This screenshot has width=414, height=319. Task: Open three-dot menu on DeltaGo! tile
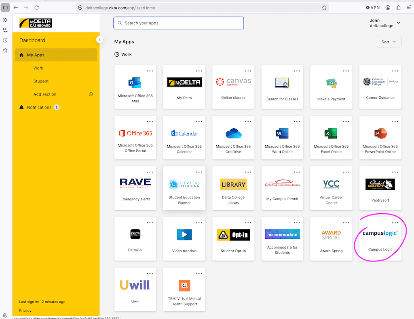click(x=150, y=223)
